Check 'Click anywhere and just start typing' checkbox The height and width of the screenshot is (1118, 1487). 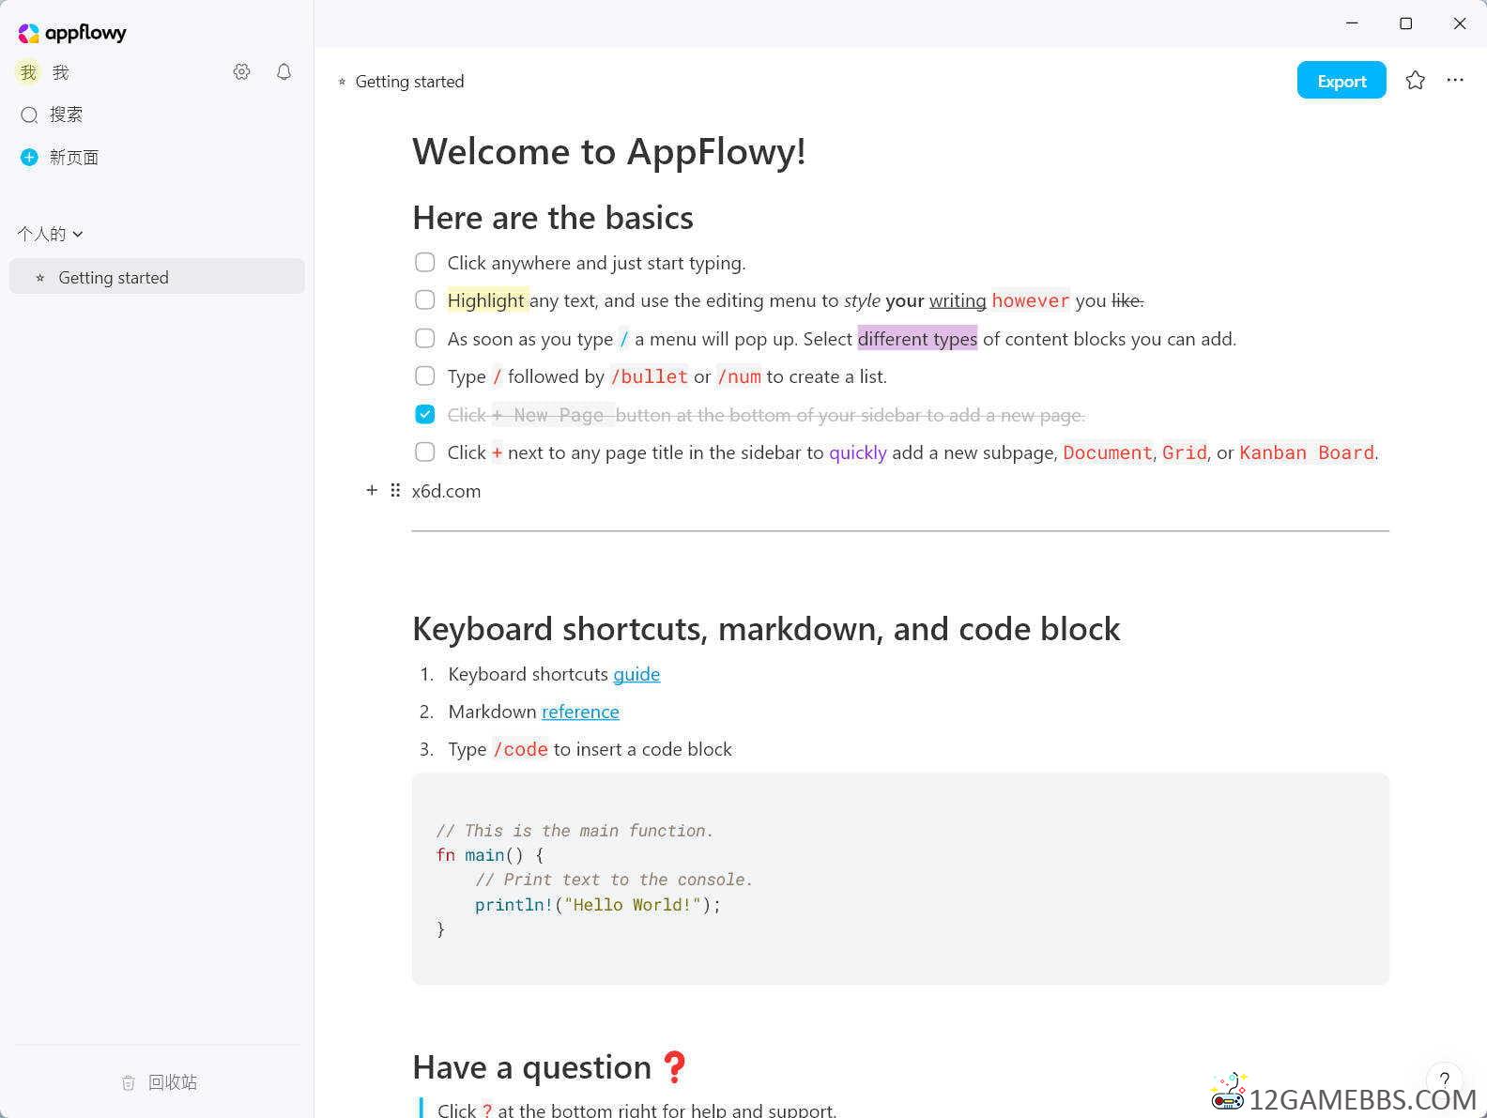(425, 262)
